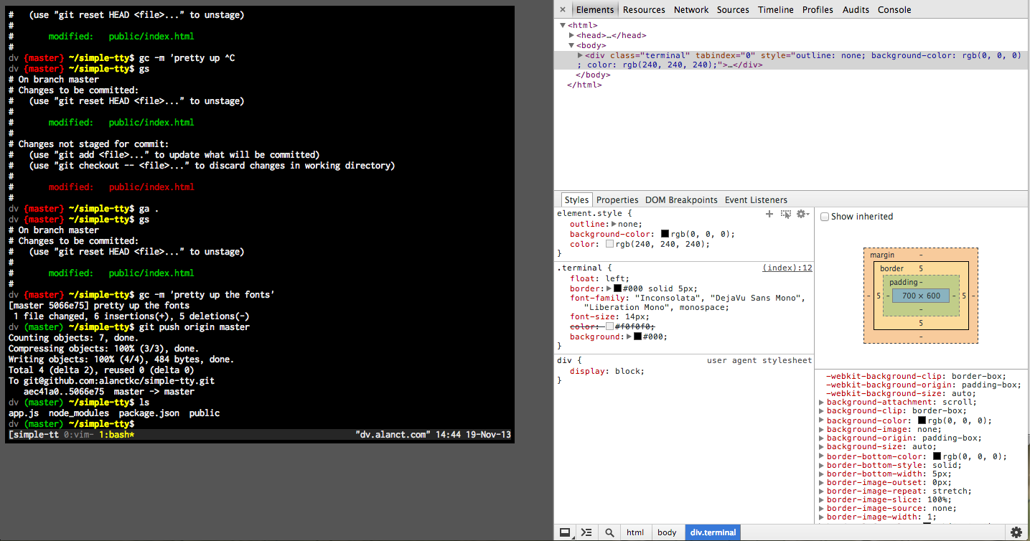Select body in the breadcrumb bar

667,532
